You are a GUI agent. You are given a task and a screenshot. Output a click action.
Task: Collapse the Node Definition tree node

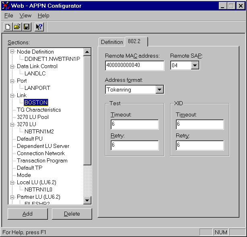(x=12, y=52)
